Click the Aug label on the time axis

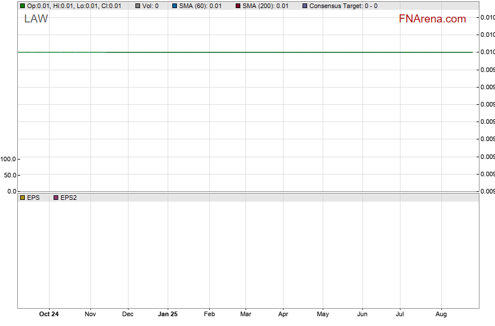click(x=441, y=314)
